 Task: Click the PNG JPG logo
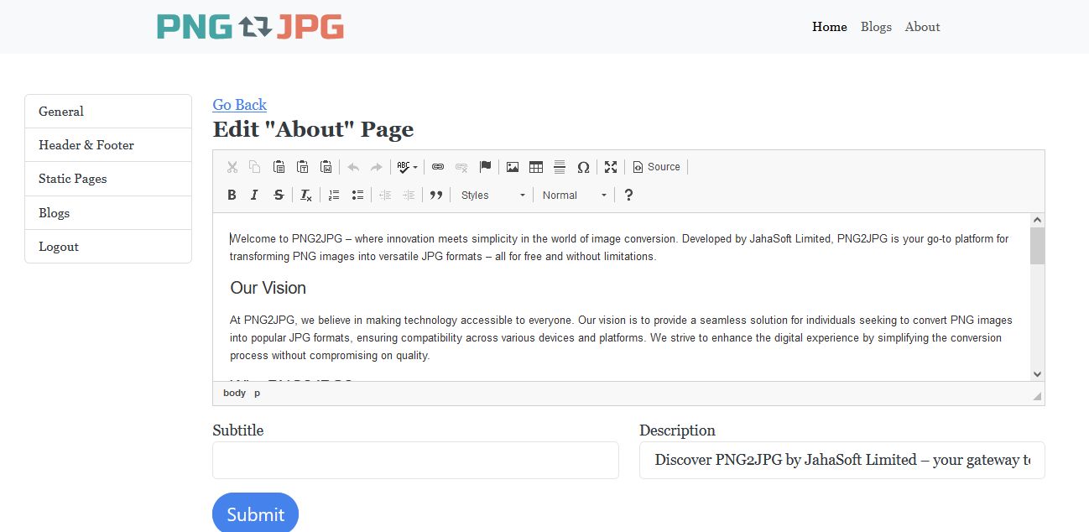pyautogui.click(x=250, y=27)
